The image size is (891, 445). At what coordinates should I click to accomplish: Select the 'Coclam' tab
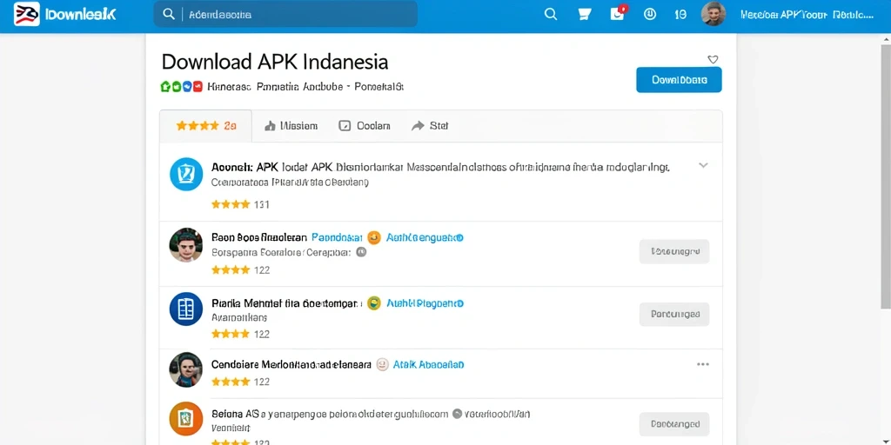pyautogui.click(x=365, y=126)
